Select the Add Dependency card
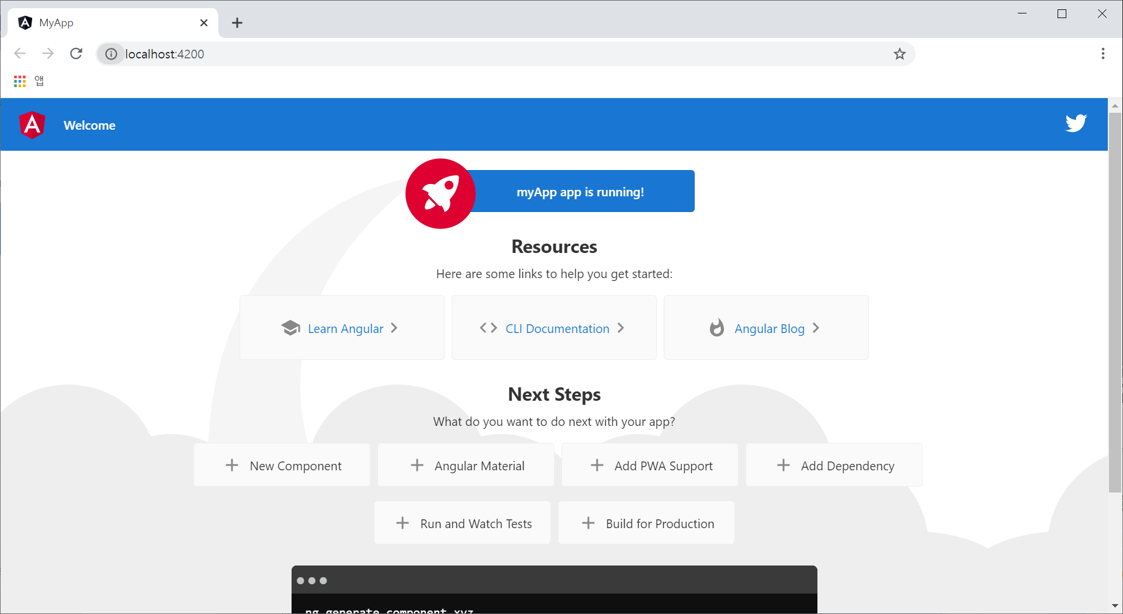The height and width of the screenshot is (614, 1123). 834,465
